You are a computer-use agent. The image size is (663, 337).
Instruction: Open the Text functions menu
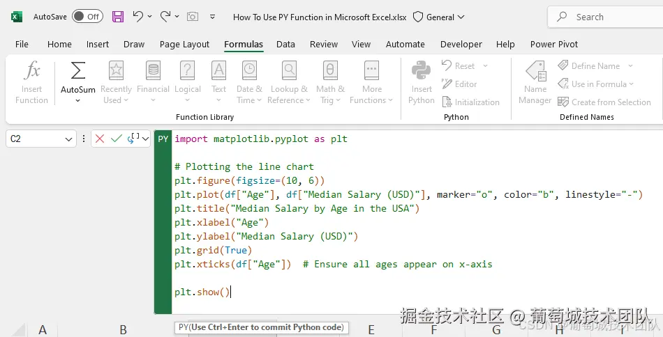tap(218, 81)
